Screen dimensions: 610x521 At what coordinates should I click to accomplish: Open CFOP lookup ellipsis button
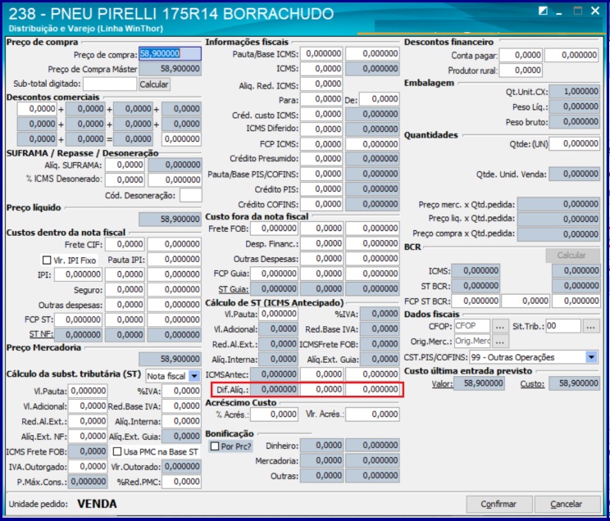[500, 327]
